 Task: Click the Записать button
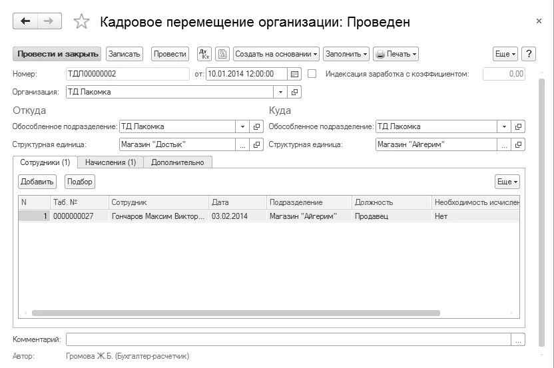pyautogui.click(x=125, y=54)
